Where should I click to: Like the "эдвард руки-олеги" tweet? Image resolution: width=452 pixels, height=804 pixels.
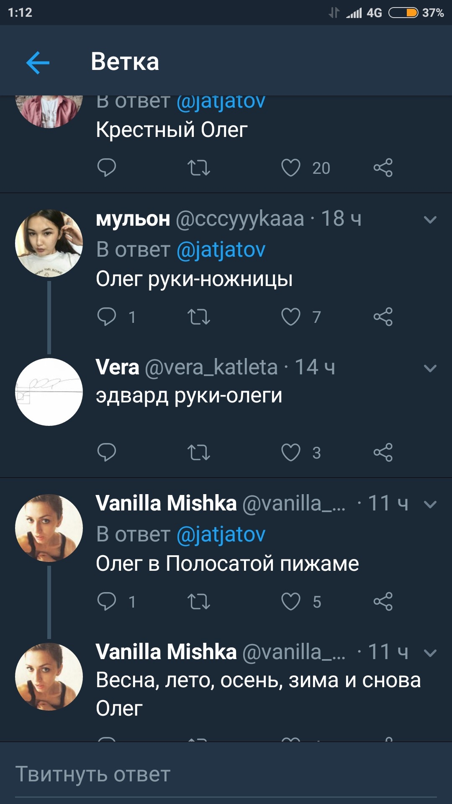click(291, 453)
